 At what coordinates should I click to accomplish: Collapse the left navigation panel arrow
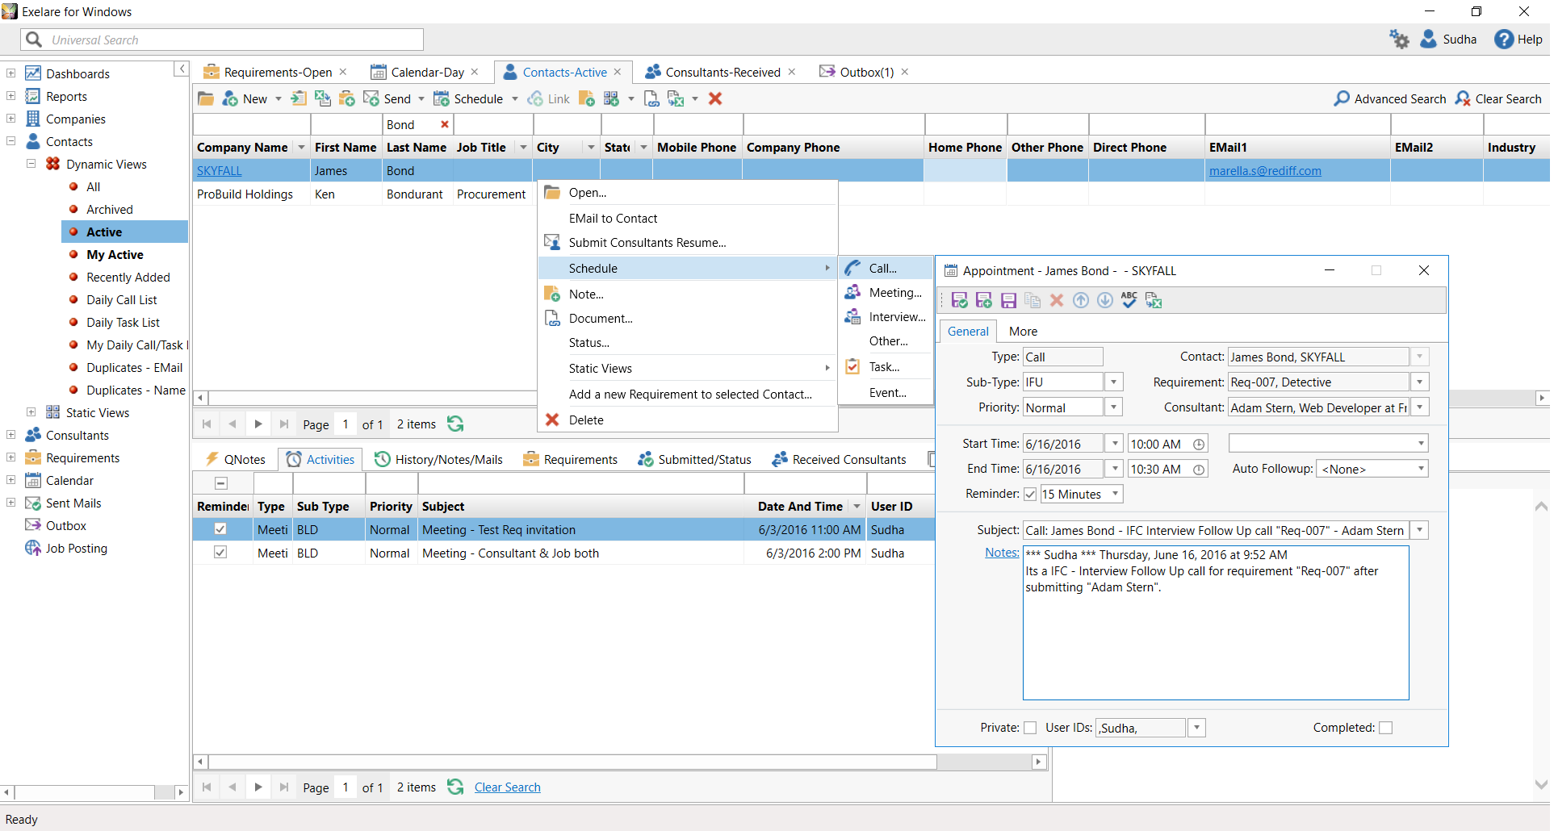pyautogui.click(x=182, y=69)
